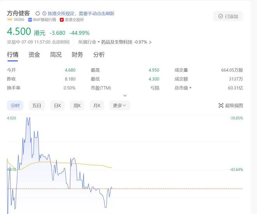Click the yellow average price line end

(112, 168)
